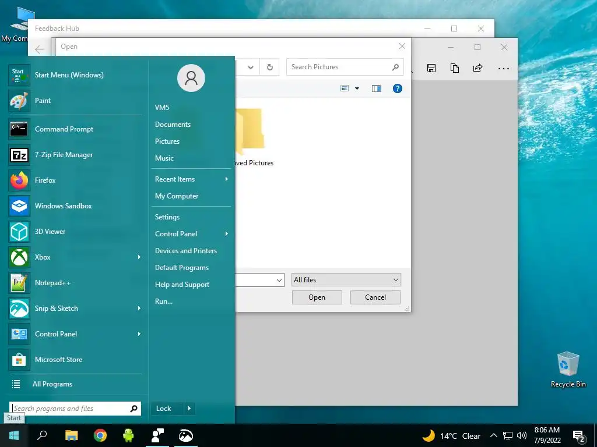Screen dimensions: 597x447
Task: Open the Paint app icon
Action: 19,101
